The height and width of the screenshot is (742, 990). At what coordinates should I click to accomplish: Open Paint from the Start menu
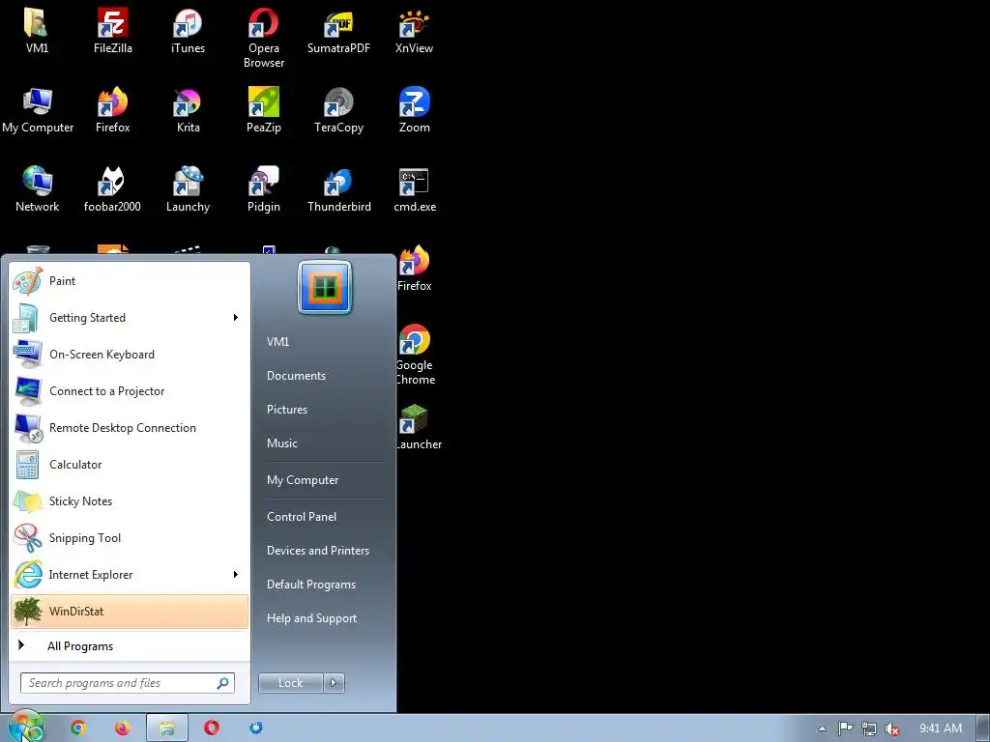click(130, 281)
